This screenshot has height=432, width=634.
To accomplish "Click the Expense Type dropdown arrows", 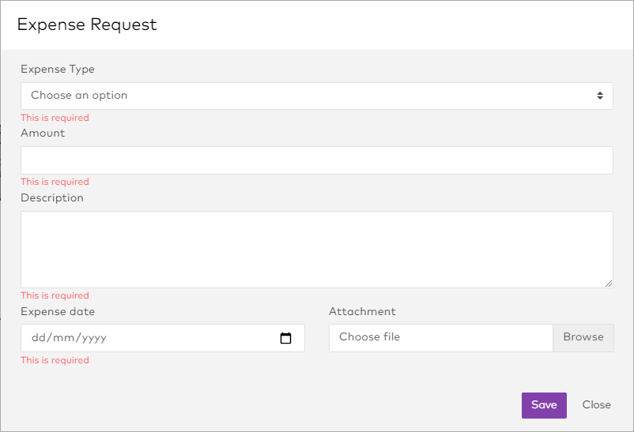I will (x=600, y=96).
